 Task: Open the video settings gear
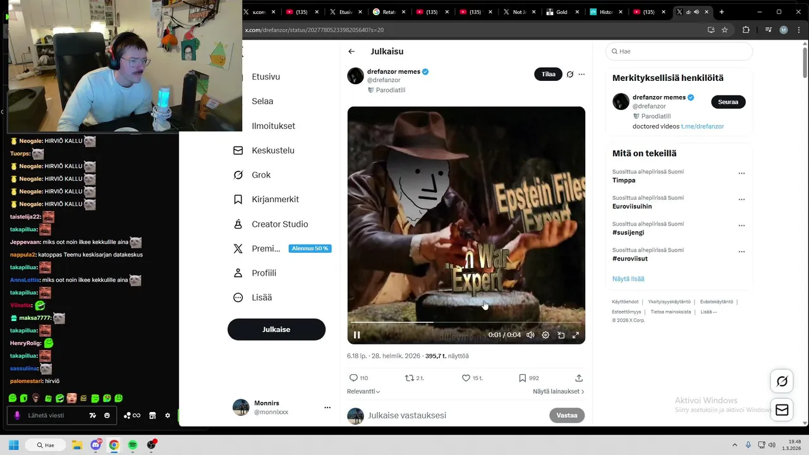point(545,335)
